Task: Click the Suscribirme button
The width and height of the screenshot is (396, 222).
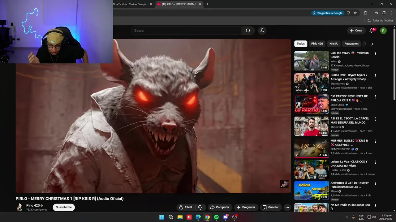Action: [64, 207]
